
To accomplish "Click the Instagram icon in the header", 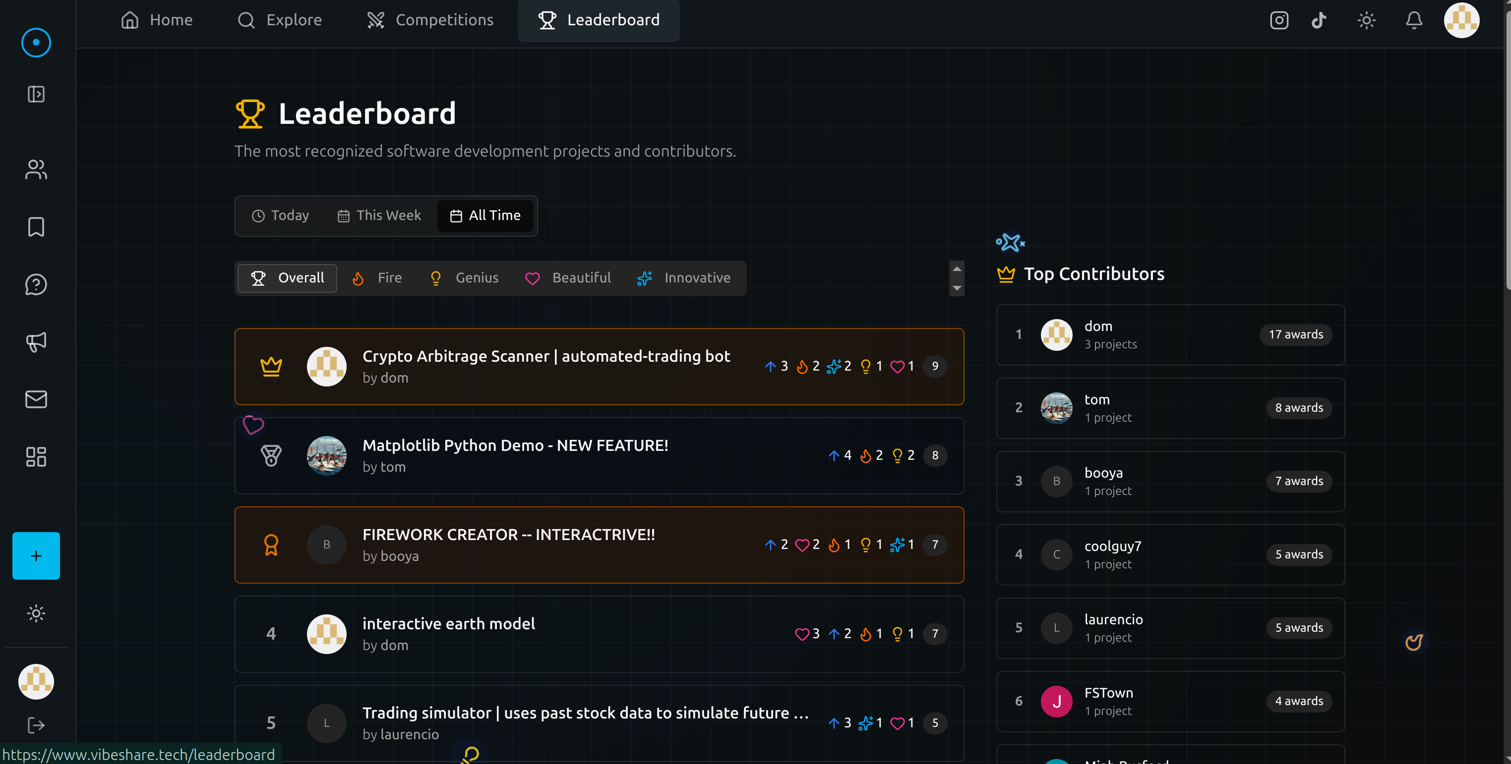I will [1279, 20].
